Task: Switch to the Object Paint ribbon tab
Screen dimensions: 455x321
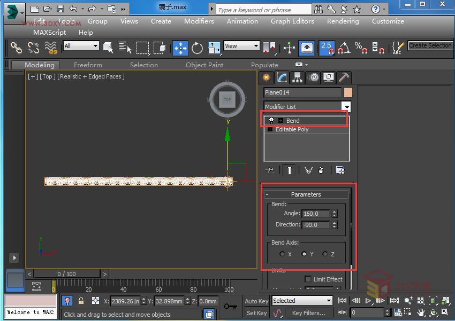Action: point(204,65)
